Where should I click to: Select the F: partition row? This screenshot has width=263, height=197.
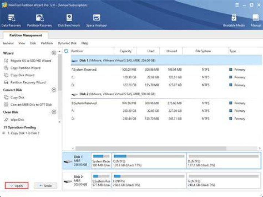click(166, 111)
